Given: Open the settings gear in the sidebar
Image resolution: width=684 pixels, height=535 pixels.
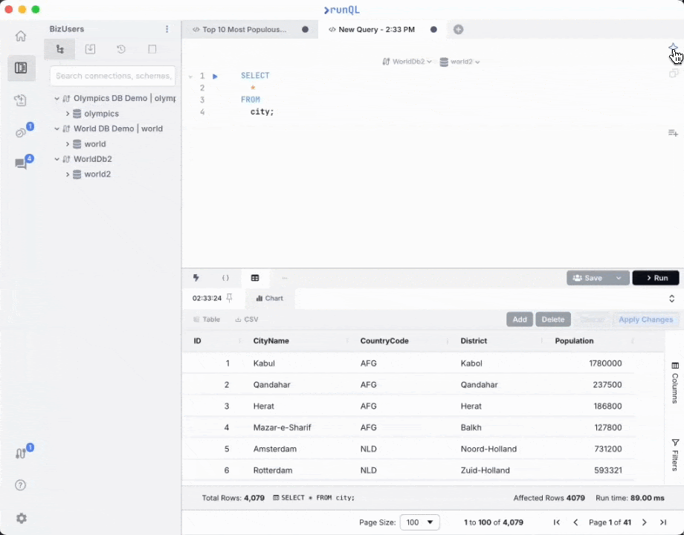Looking at the screenshot, I should pos(21,518).
